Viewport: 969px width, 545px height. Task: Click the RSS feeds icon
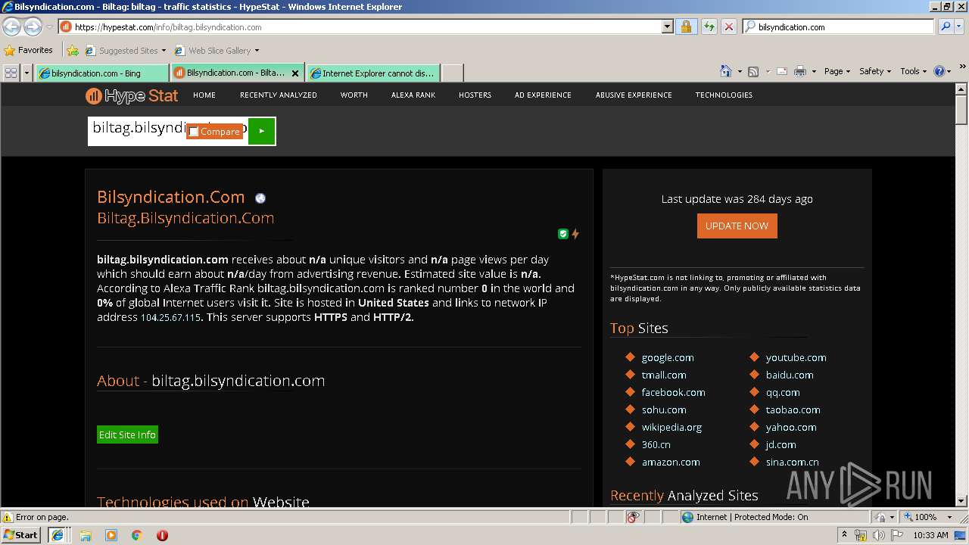752,71
